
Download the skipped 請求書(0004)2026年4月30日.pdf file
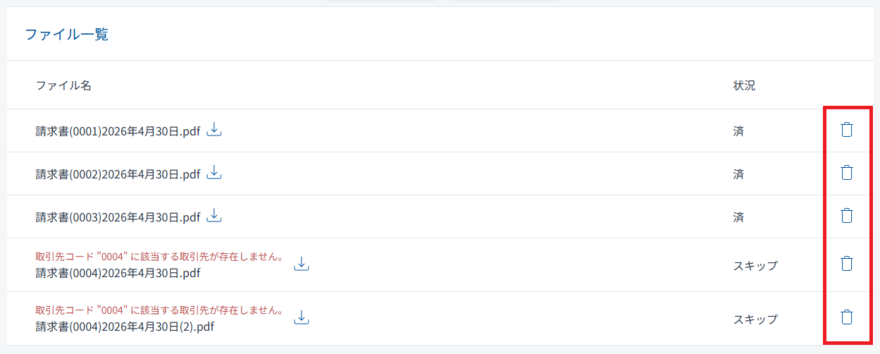pyautogui.click(x=302, y=264)
